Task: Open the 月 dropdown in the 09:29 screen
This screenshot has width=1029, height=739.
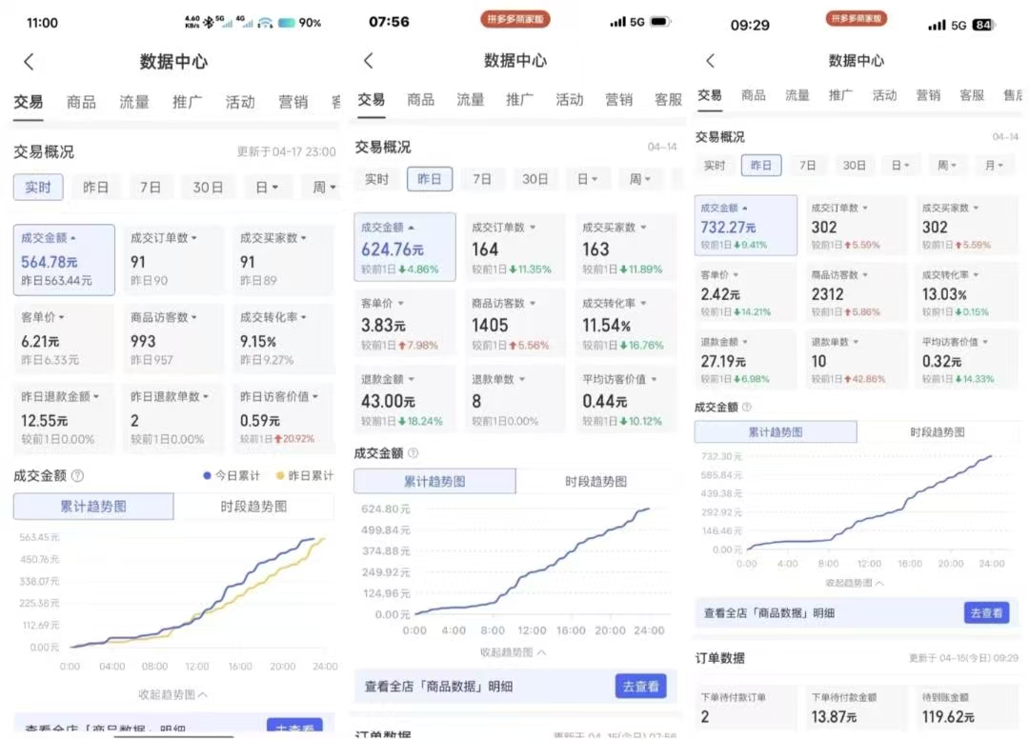Action: [x=994, y=166]
